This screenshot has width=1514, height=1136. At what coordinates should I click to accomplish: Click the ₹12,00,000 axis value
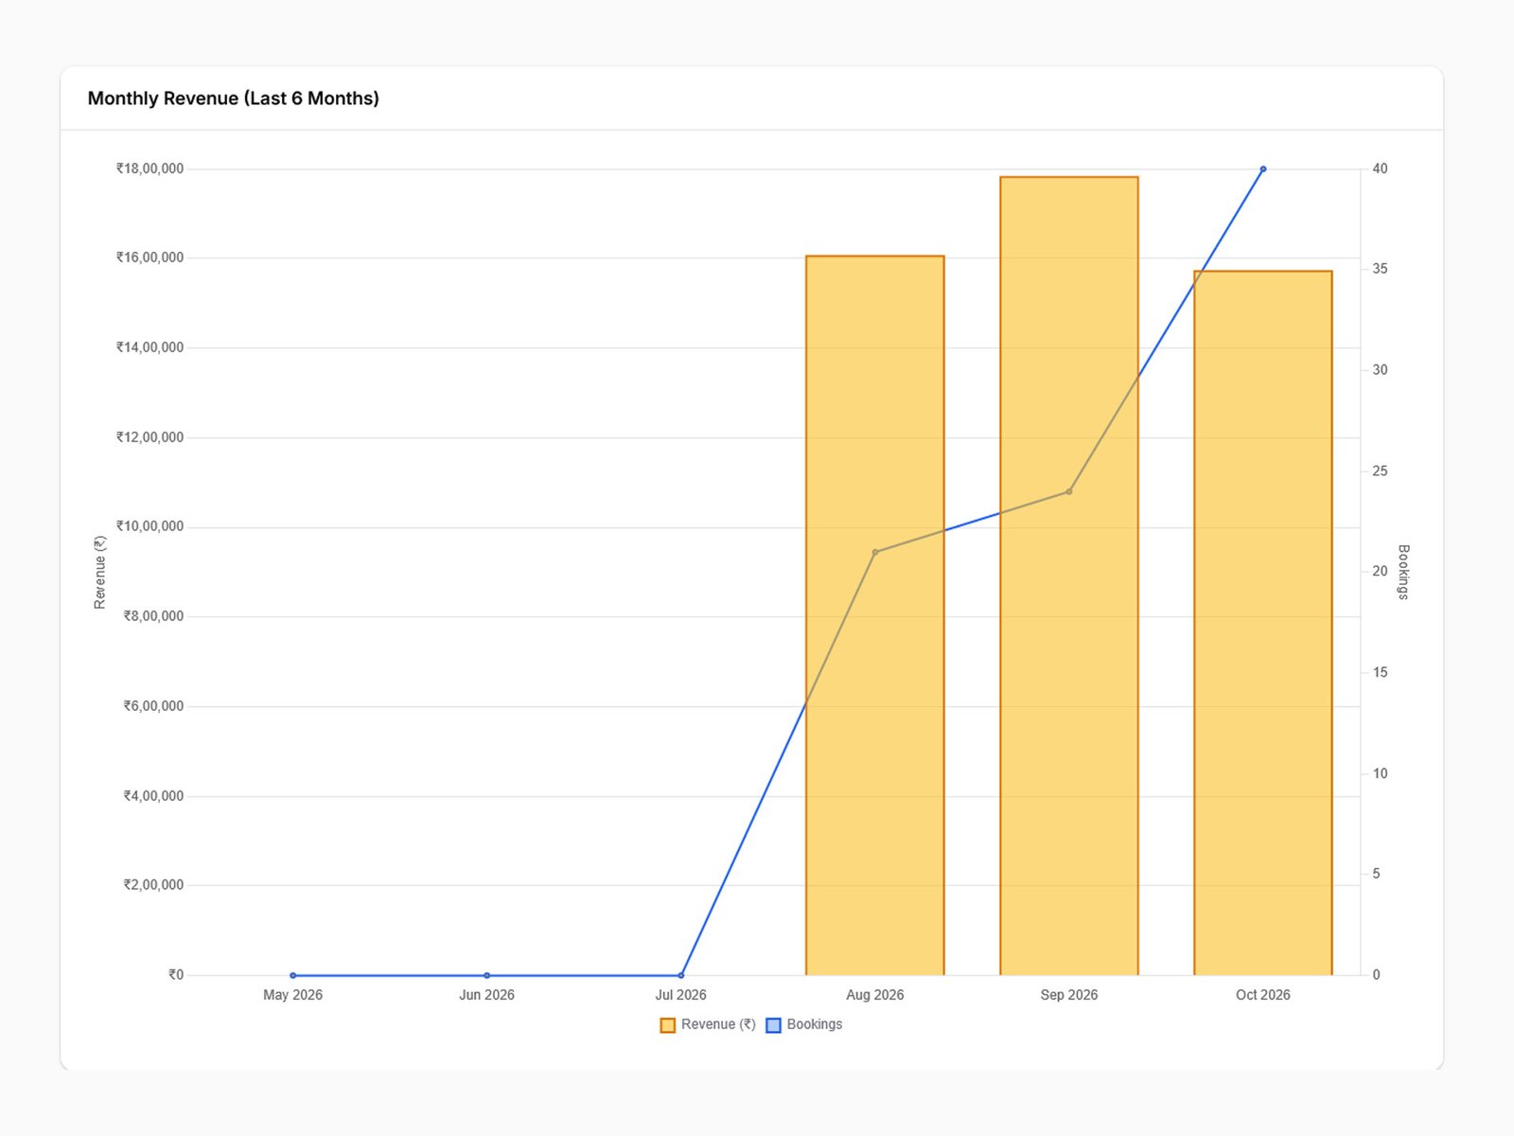(150, 437)
